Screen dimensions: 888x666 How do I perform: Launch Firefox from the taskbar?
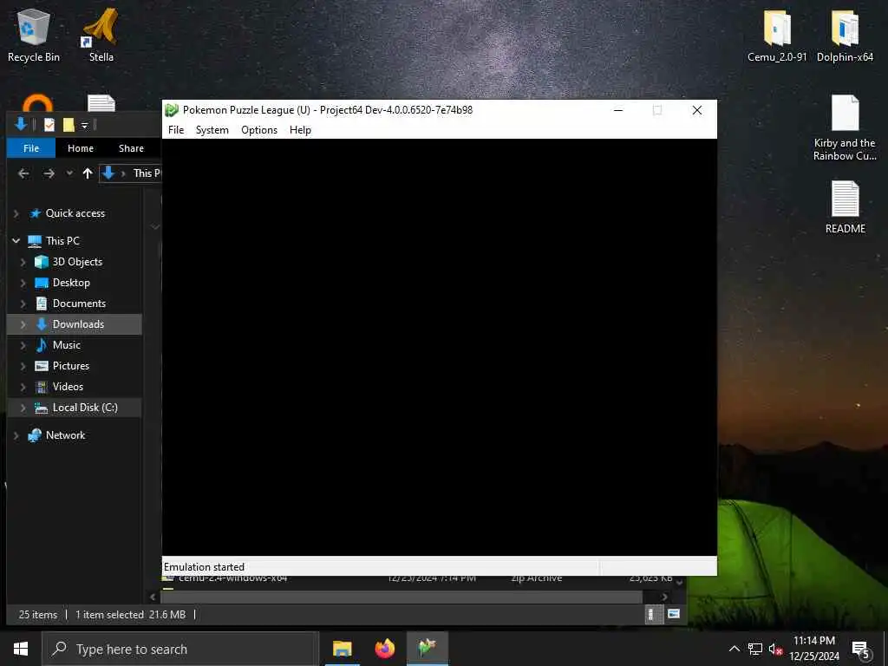tap(384, 649)
